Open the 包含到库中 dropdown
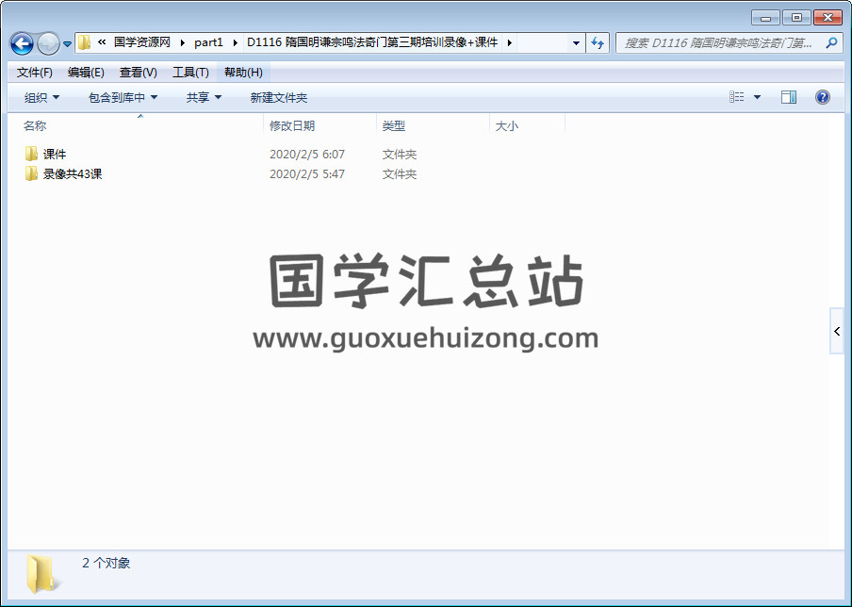The width and height of the screenshot is (852, 607). coord(123,98)
